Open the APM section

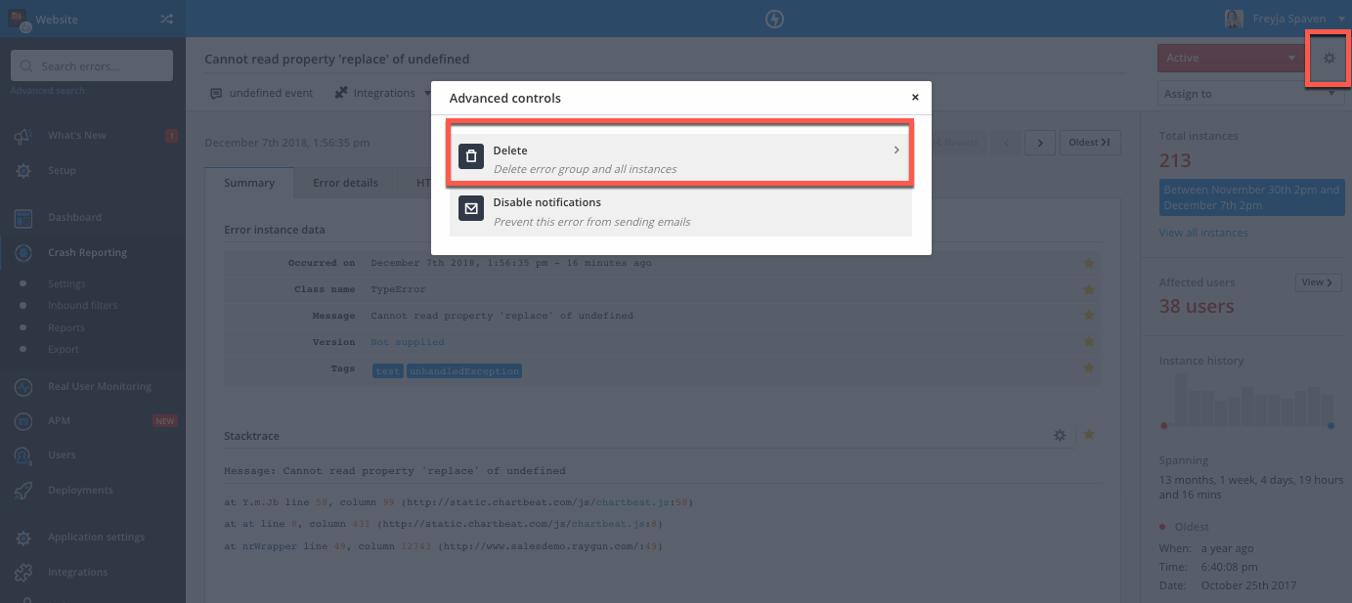click(x=22, y=420)
